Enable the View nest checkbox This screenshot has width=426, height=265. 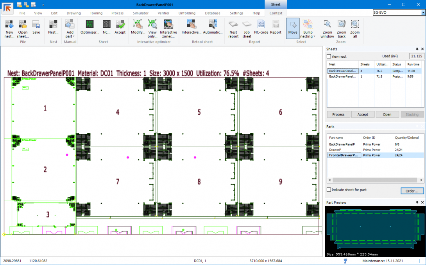[329, 57]
